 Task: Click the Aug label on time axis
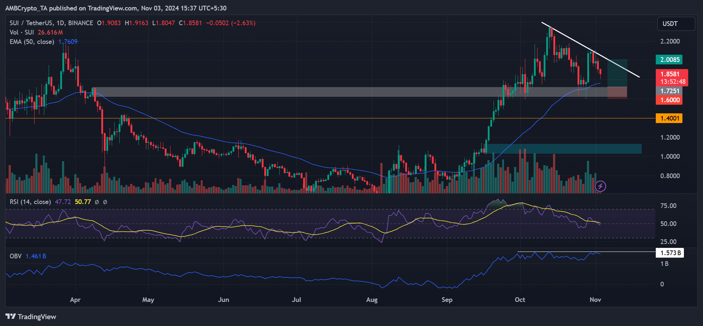372,300
